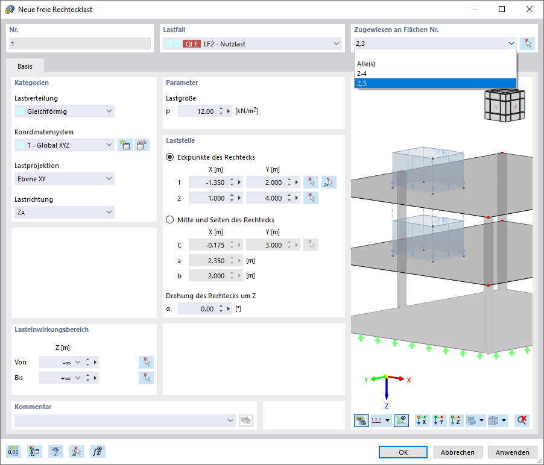Click the second bottom-left toolbar icon
The image size is (544, 465).
click(x=34, y=452)
